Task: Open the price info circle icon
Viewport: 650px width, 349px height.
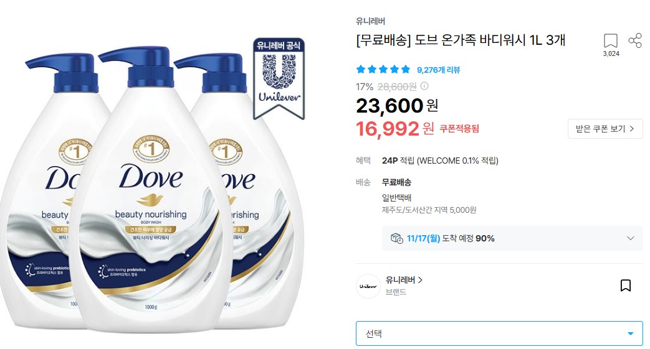Action: [424, 86]
